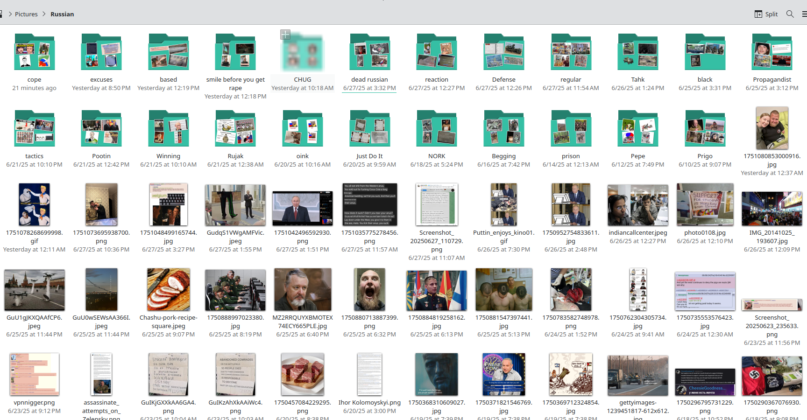Click the file name 1750735553576423.jpg
The height and width of the screenshot is (420, 807).
705,322
